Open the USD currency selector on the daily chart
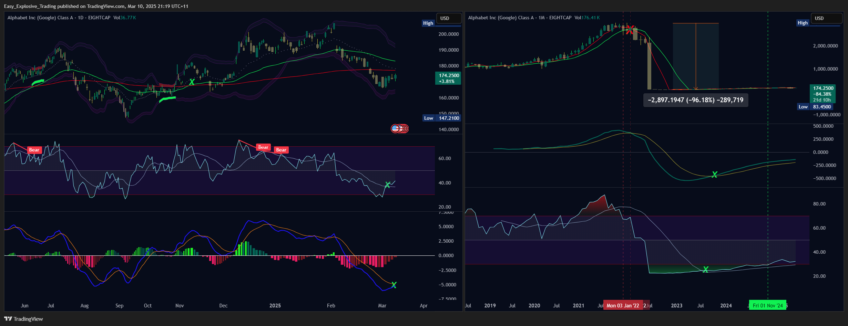 (449, 18)
